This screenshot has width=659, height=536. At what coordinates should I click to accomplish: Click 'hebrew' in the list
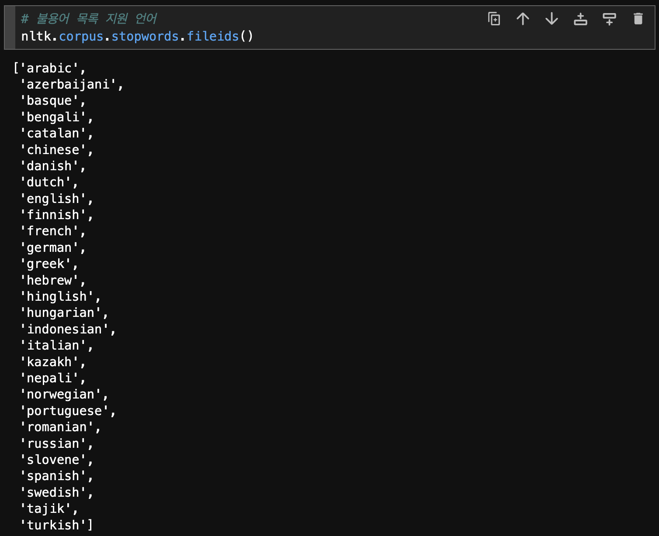(x=49, y=280)
